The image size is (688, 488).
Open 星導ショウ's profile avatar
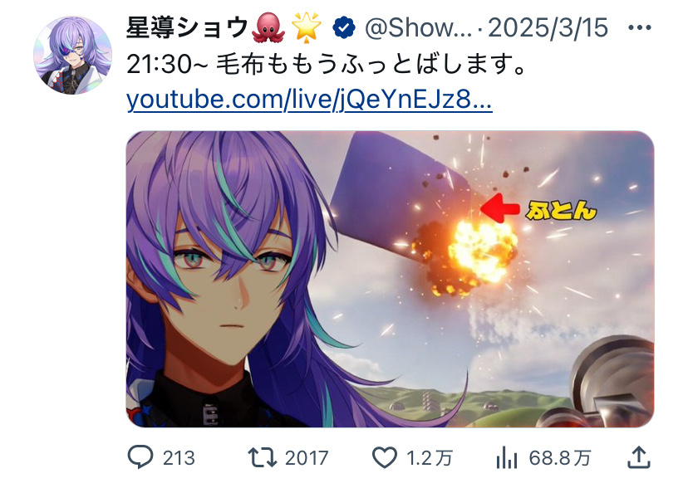pos(73,56)
